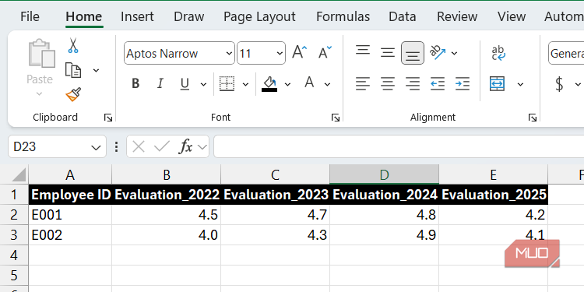
Task: Toggle Wrap Text icon
Action: coord(498,53)
